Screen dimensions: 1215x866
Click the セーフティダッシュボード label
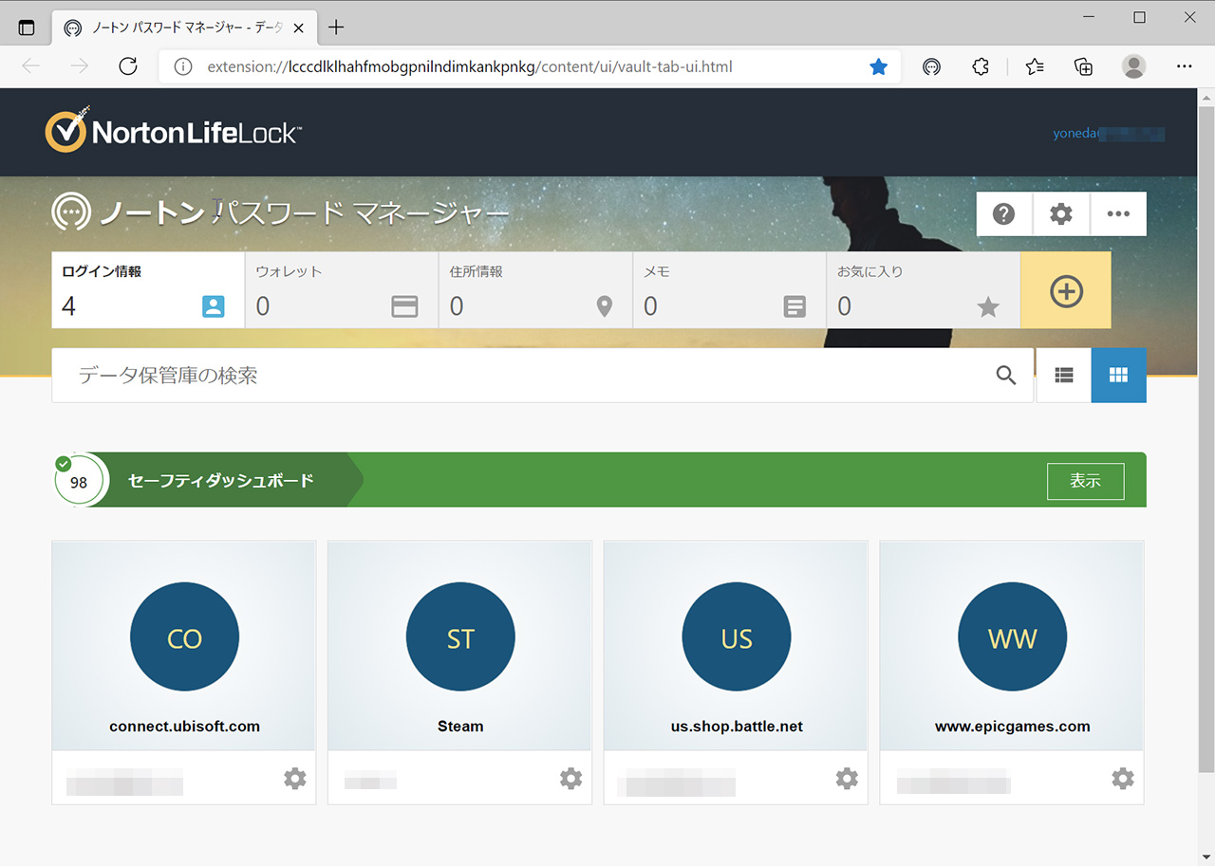click(x=220, y=481)
